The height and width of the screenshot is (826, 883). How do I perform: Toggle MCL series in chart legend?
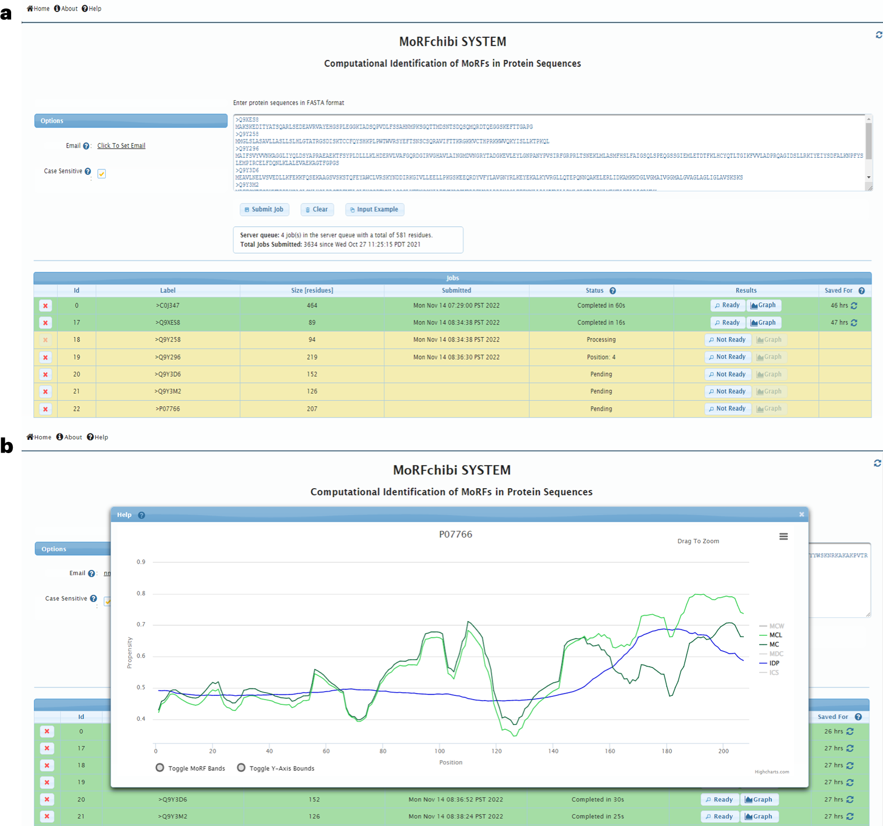click(771, 635)
